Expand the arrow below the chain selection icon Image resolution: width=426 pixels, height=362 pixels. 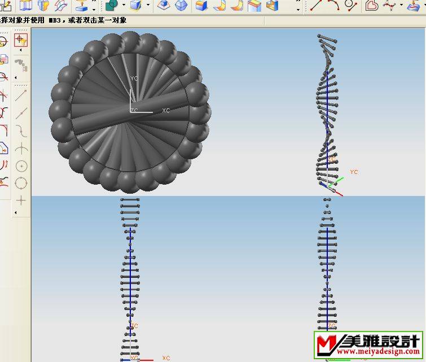click(x=15, y=77)
